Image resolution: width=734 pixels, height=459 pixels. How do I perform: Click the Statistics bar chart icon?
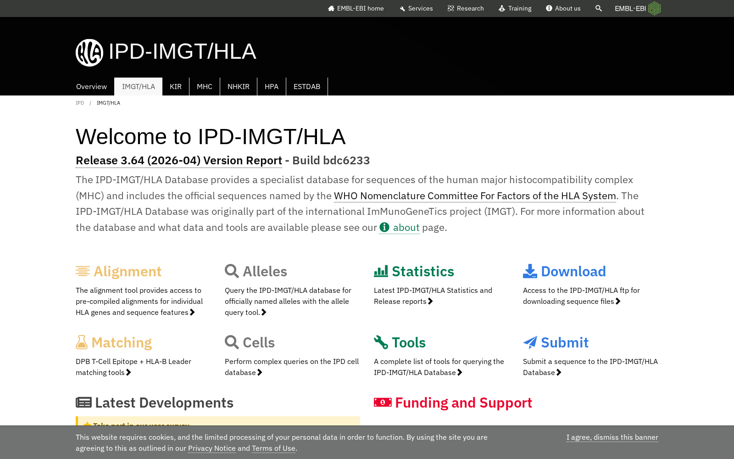click(x=381, y=271)
